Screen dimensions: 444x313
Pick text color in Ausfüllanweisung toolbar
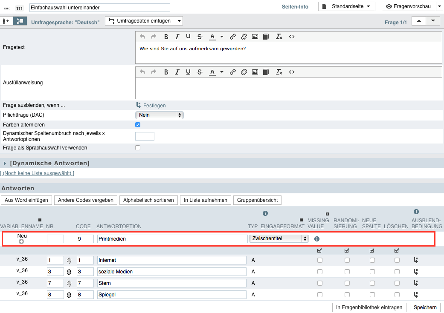pos(212,72)
